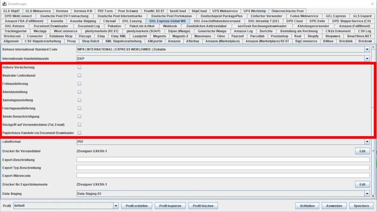Open the Hermes HSI tab
The image size is (377, 212).
(83, 11)
